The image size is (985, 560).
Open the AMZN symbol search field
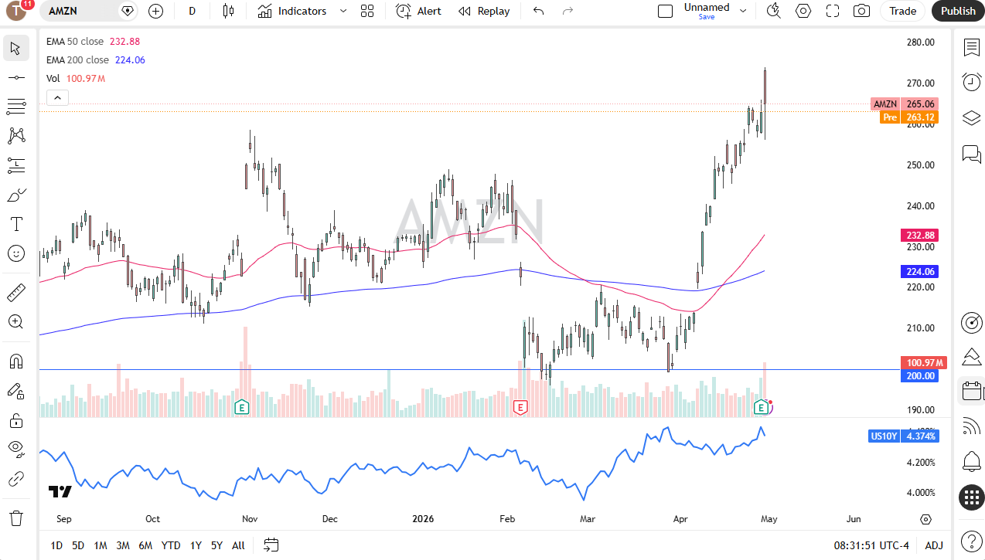(x=89, y=11)
